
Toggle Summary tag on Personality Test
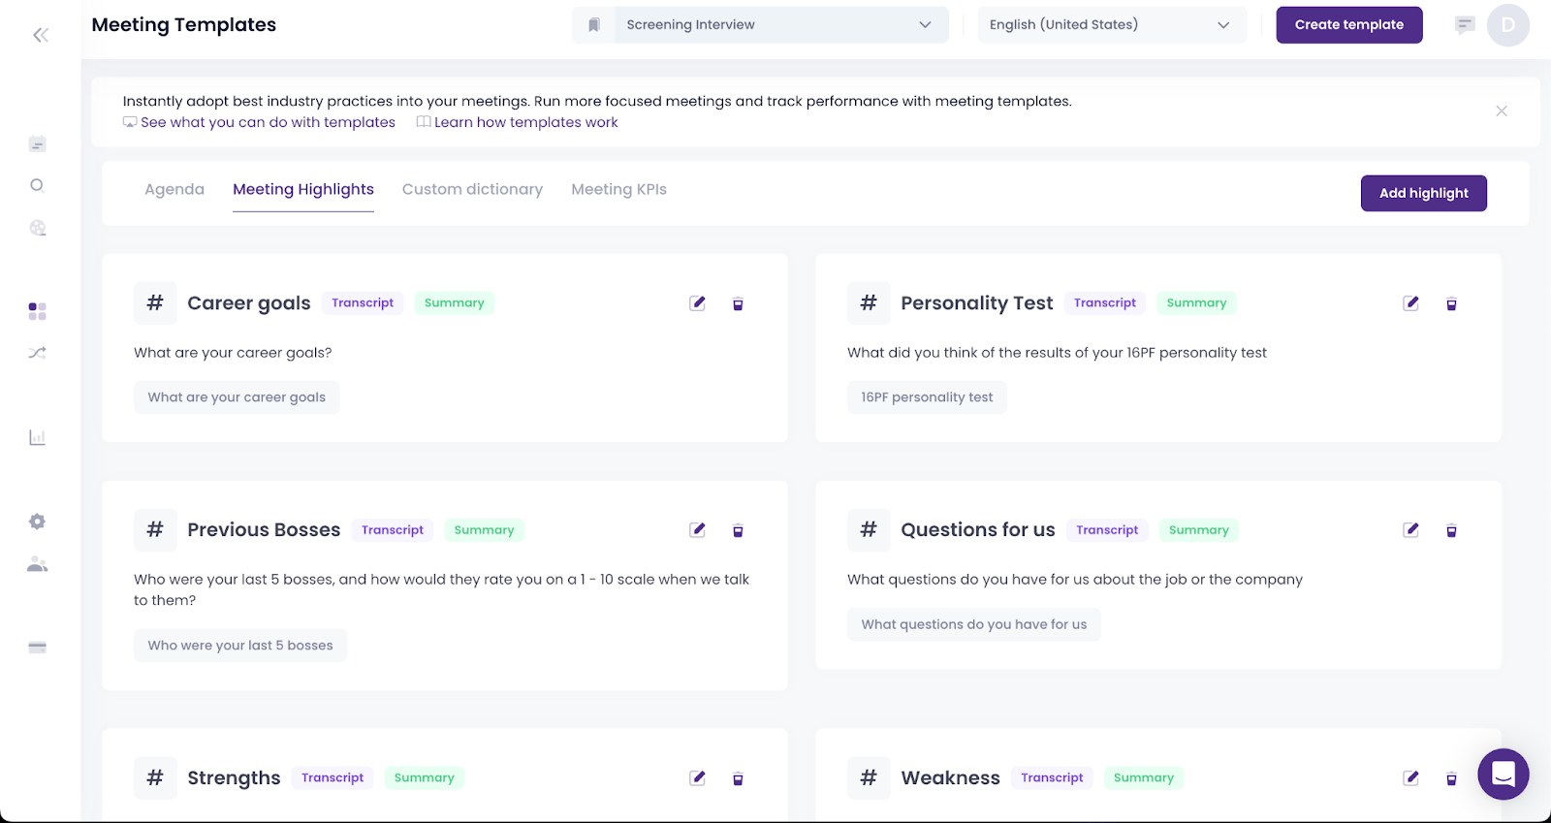tap(1196, 303)
